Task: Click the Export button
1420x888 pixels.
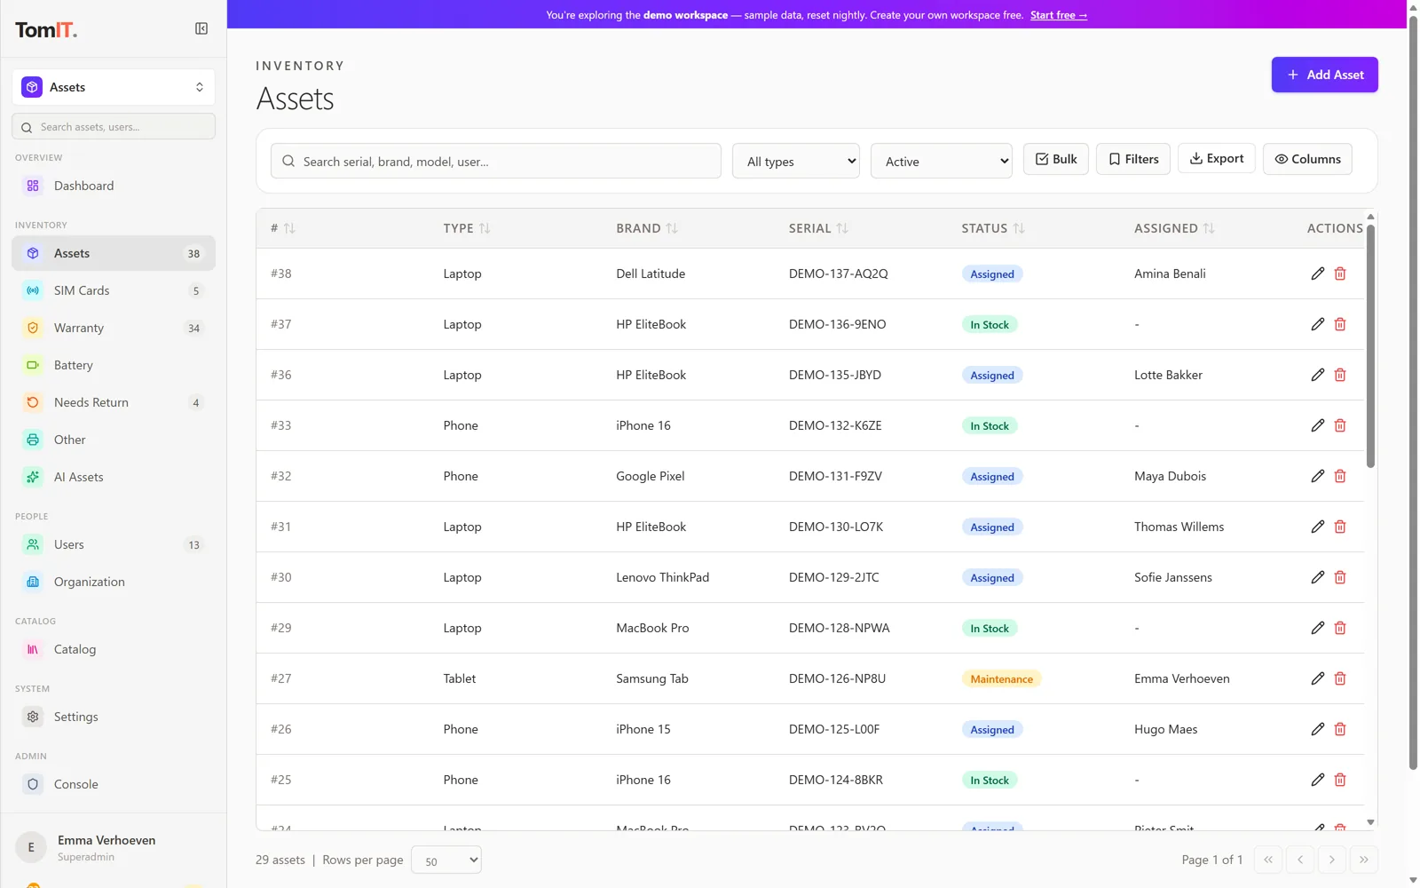Action: [1217, 158]
